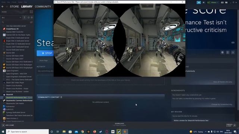This screenshot has width=239, height=134.
Task: Expand the account name dropdown
Action: [214, 3]
